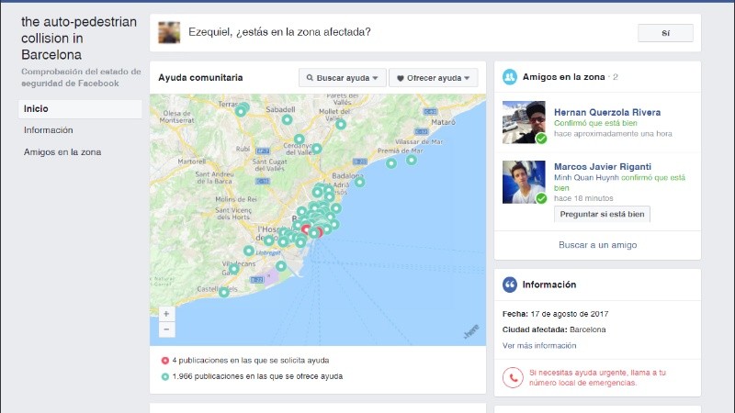The width and height of the screenshot is (735, 413).
Task: Click the red help-request marker on map
Action: (x=306, y=229)
